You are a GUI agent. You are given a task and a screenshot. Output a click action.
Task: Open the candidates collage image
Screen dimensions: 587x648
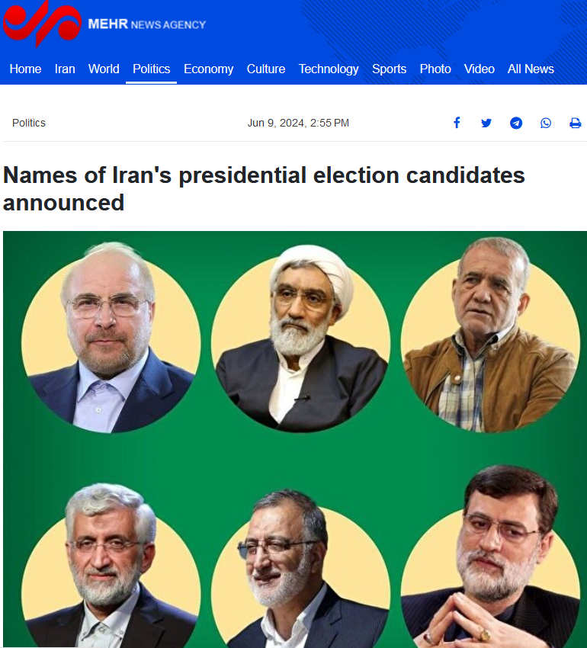pos(294,438)
